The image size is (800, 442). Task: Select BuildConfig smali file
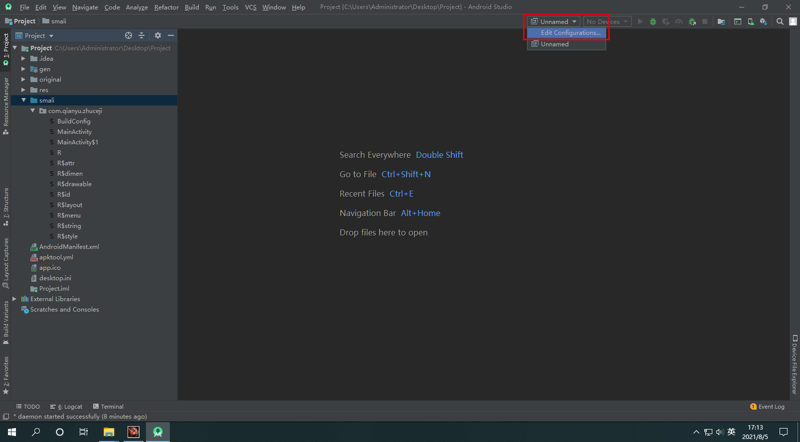pos(74,121)
